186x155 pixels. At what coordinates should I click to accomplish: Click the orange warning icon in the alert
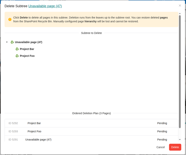[x=10, y=19]
